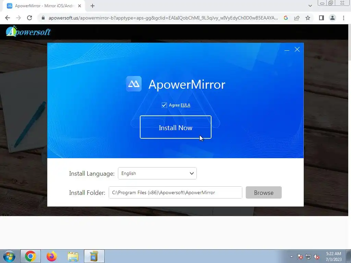Expand the Install Language dropdown
Image resolution: width=351 pixels, height=263 pixels.
coord(157,173)
